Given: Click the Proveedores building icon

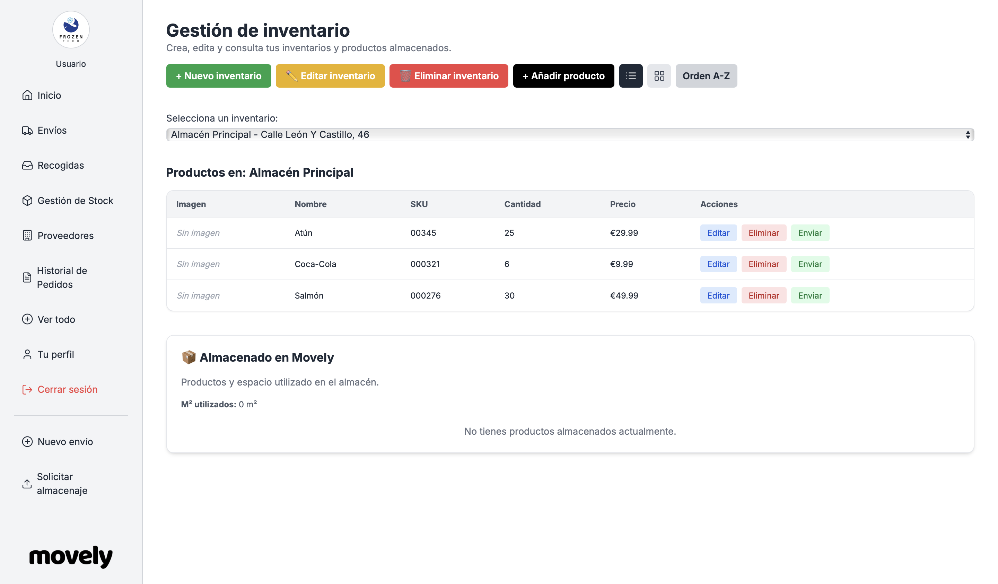Looking at the screenshot, I should [x=27, y=236].
